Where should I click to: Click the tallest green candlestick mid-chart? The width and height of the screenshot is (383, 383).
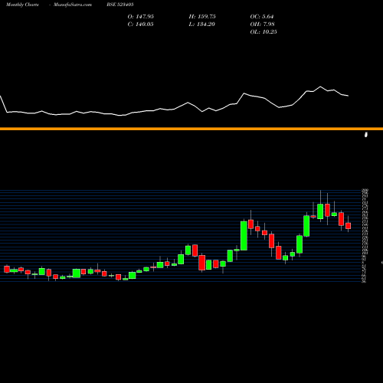point(244,236)
